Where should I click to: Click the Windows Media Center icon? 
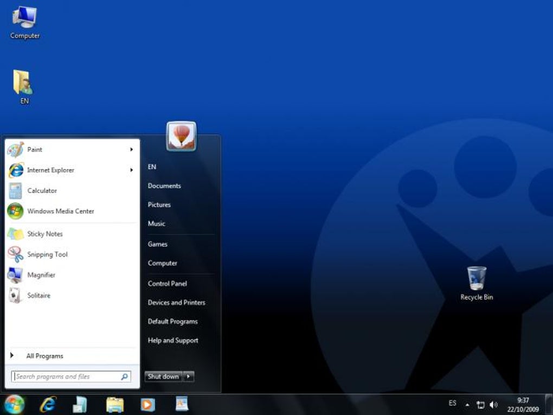click(x=16, y=211)
